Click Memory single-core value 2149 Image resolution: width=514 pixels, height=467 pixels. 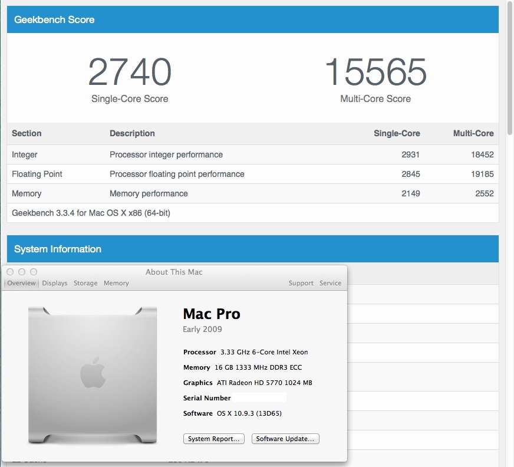[x=411, y=193]
